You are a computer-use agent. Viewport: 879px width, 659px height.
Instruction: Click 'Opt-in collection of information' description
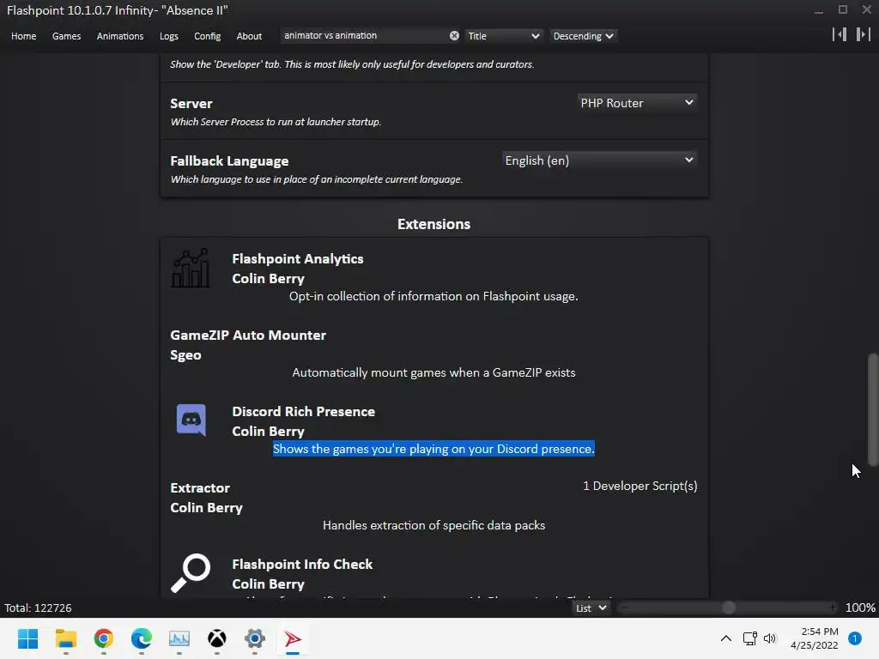click(x=433, y=296)
